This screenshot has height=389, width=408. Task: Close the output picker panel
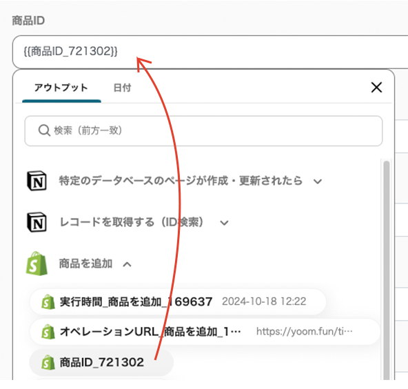pyautogui.click(x=376, y=87)
